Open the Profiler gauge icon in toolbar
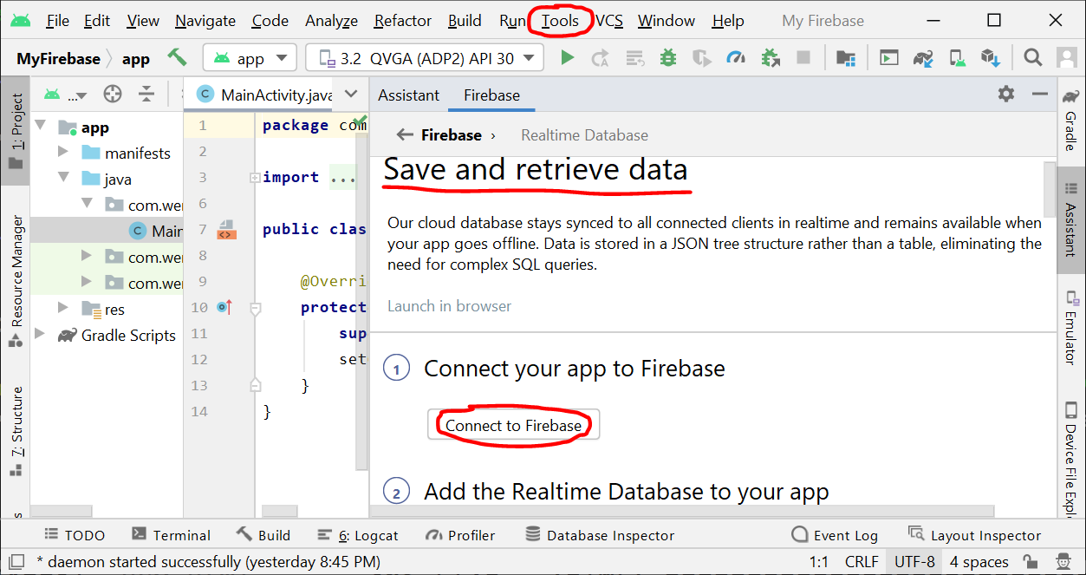Image resolution: width=1086 pixels, height=575 pixels. coord(736,58)
